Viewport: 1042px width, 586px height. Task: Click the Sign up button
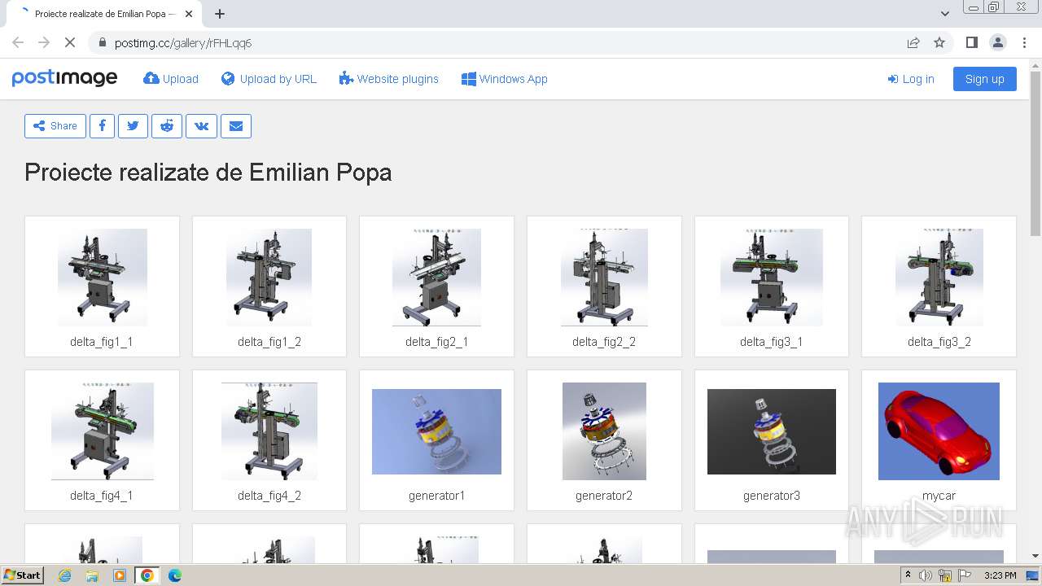[985, 79]
